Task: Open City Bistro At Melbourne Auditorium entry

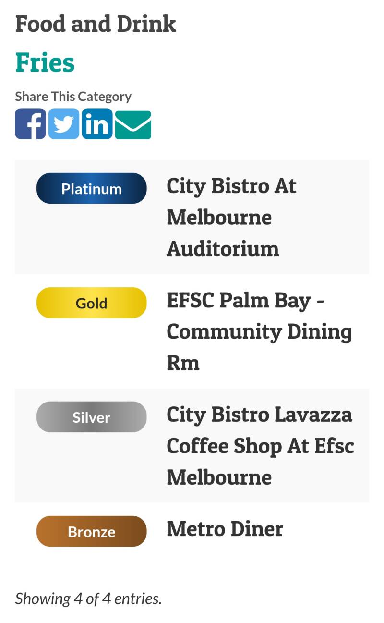Action: (x=231, y=217)
